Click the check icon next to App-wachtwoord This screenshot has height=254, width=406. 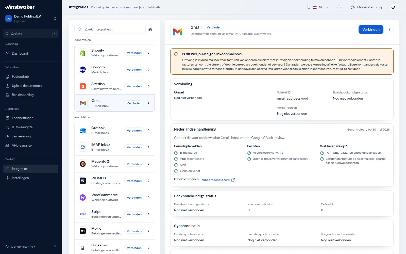click(x=176, y=159)
